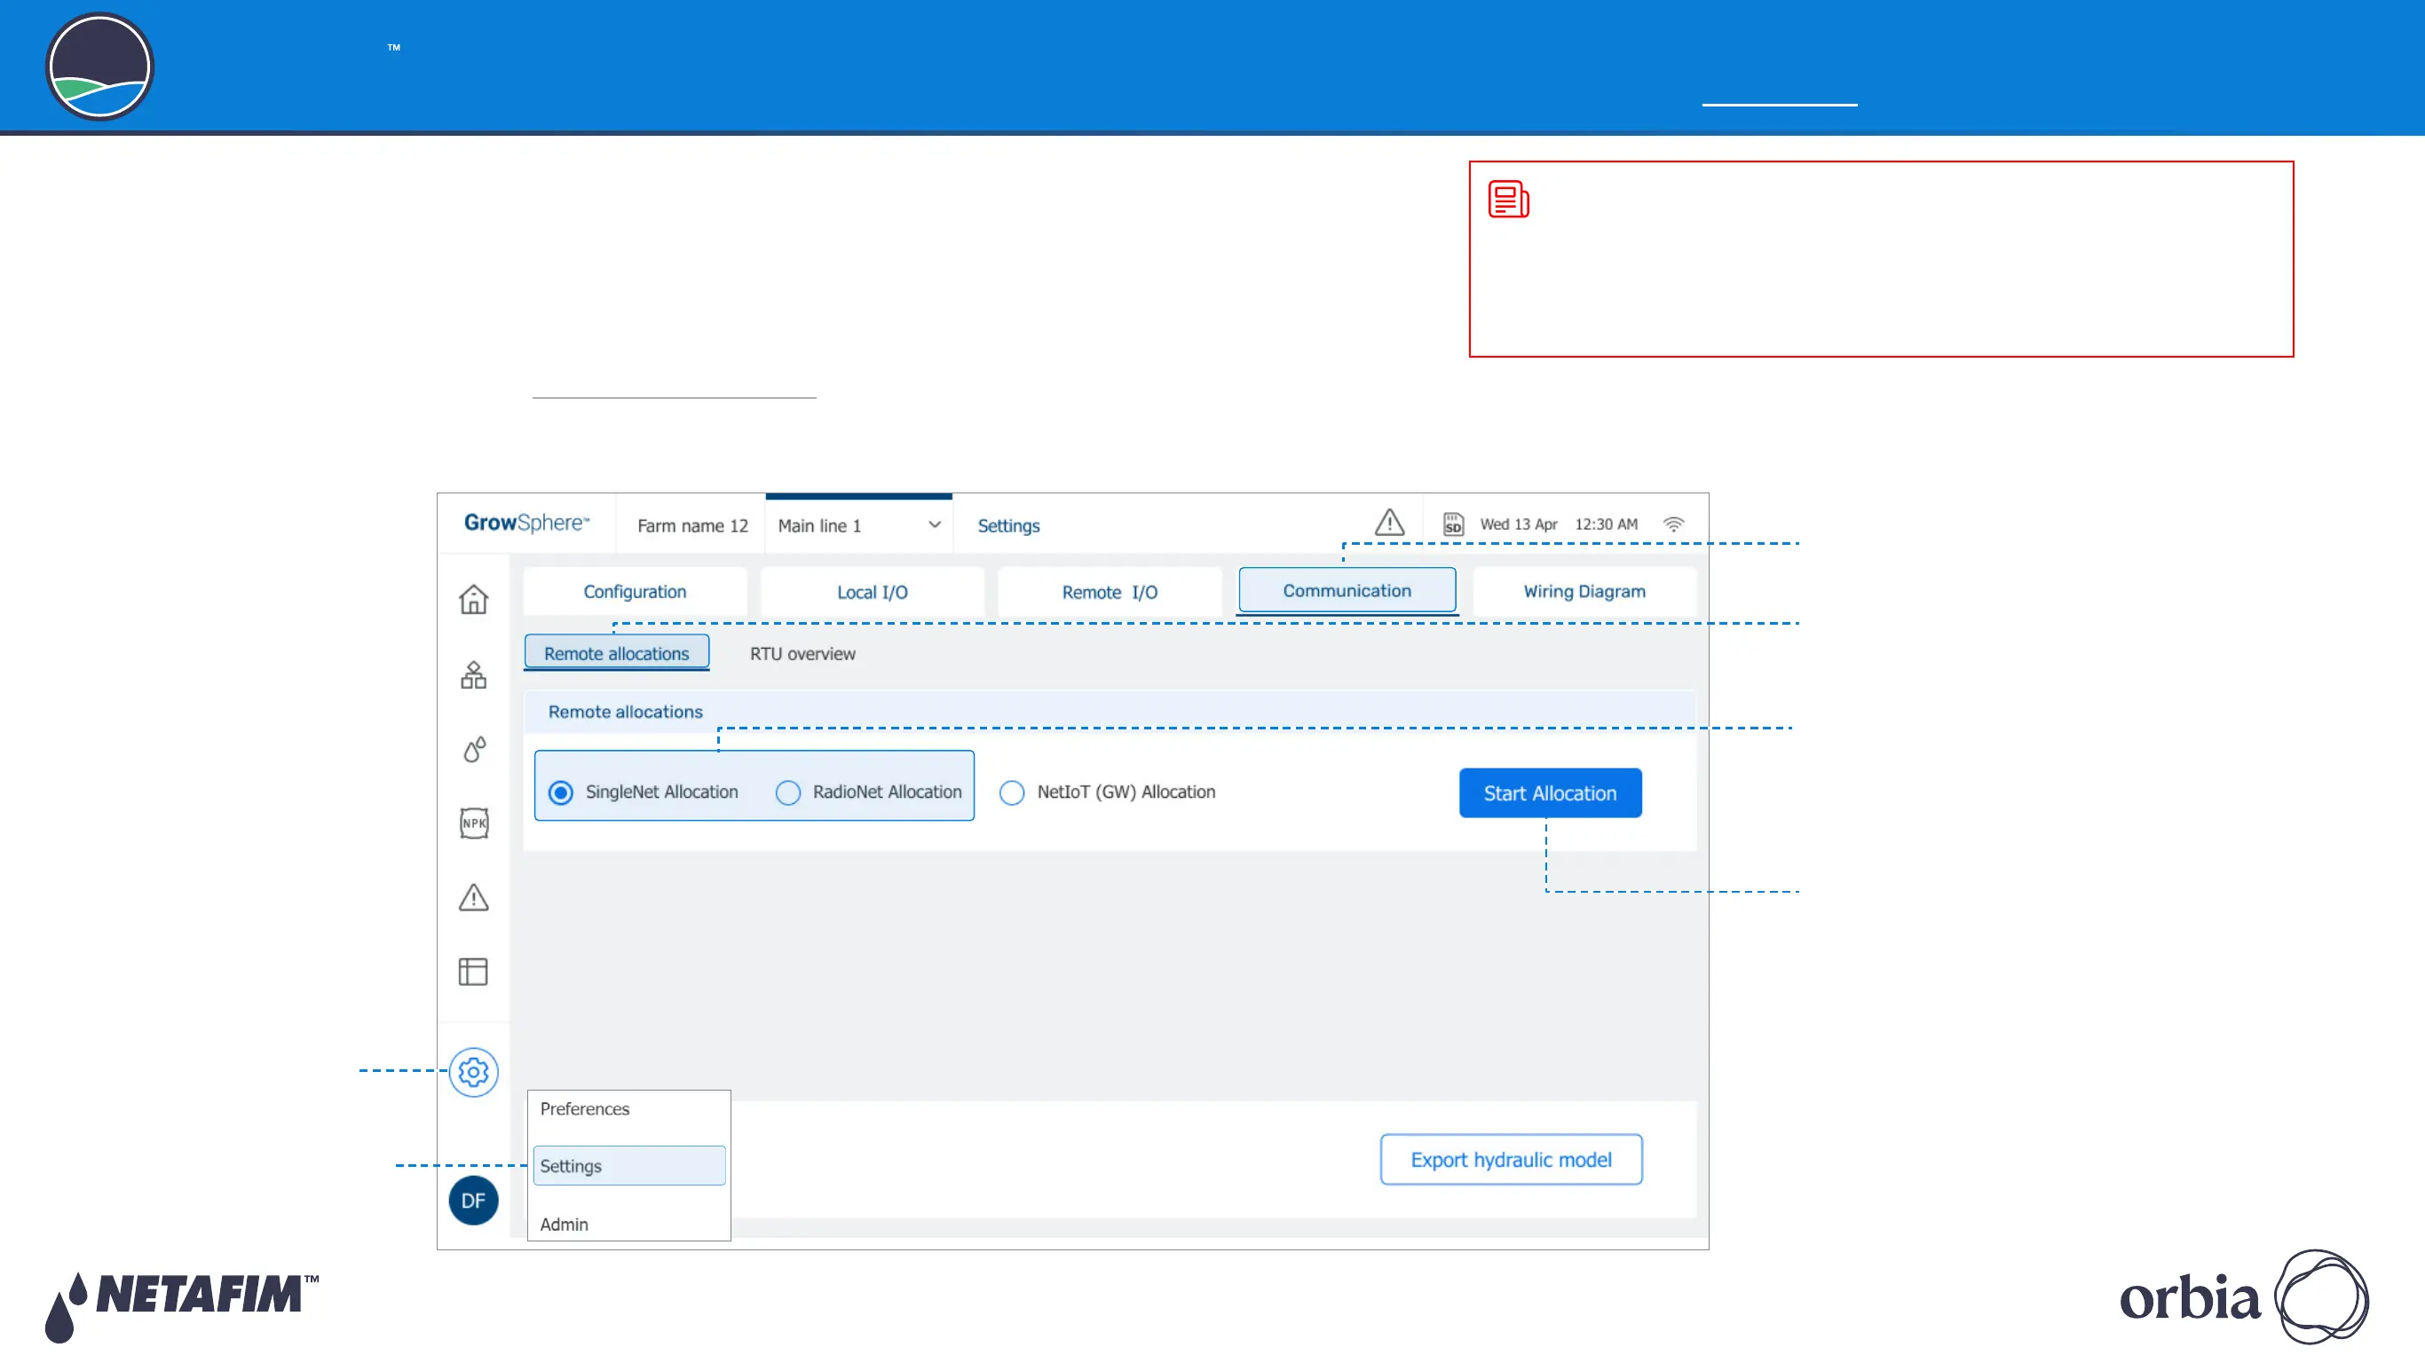The width and height of the screenshot is (2425, 1363).
Task: Click the Wi-Fi signal icon
Action: (1674, 524)
